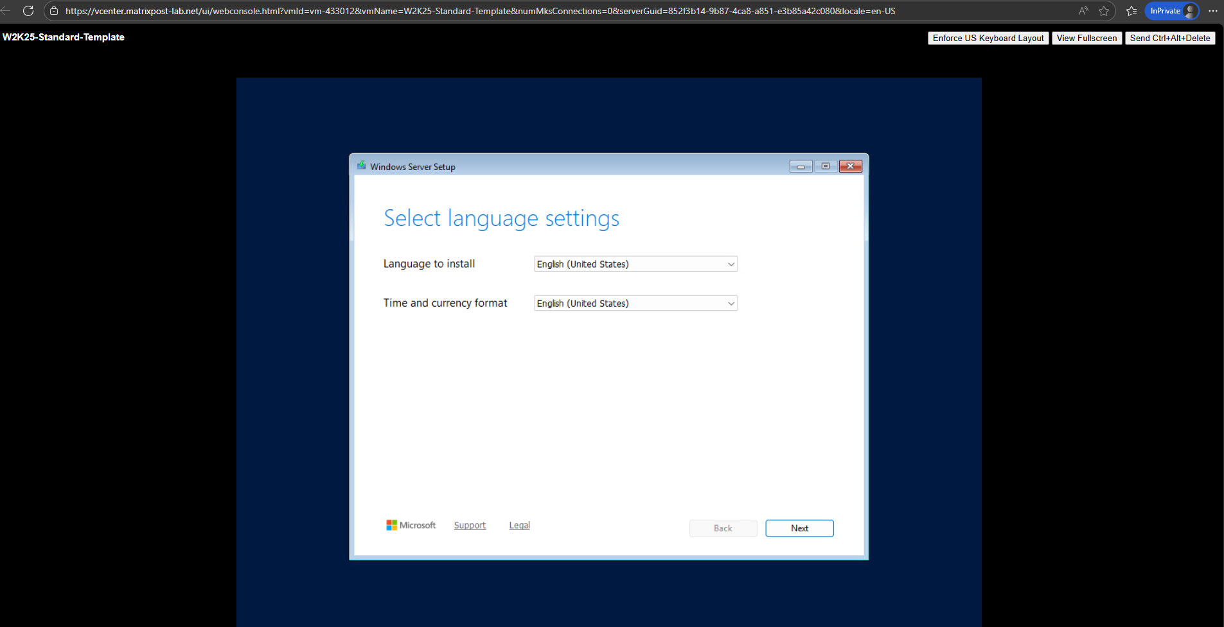This screenshot has width=1224, height=627.
Task: Click Send Ctrl+Alt+Delete button
Action: click(x=1170, y=38)
